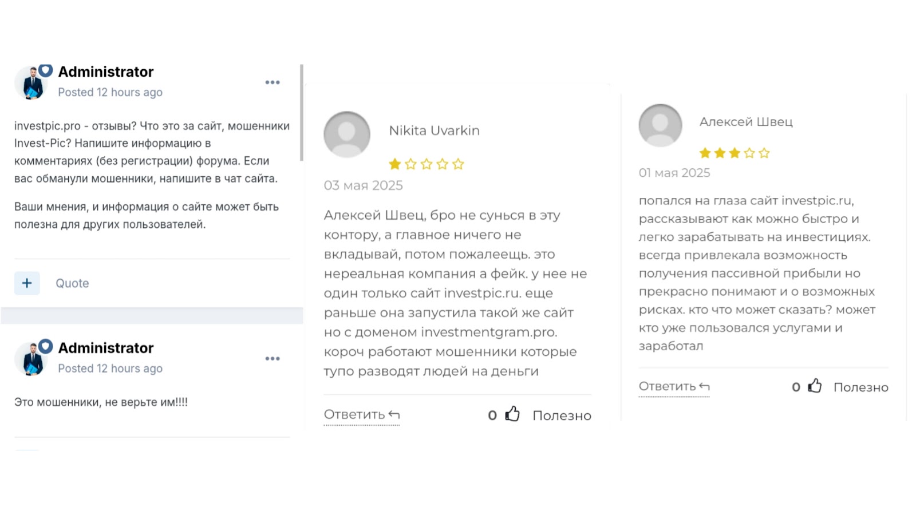Screen dimensions: 916x515
Task: Click first star in Nikita Uvarkin's rating
Action: point(394,165)
